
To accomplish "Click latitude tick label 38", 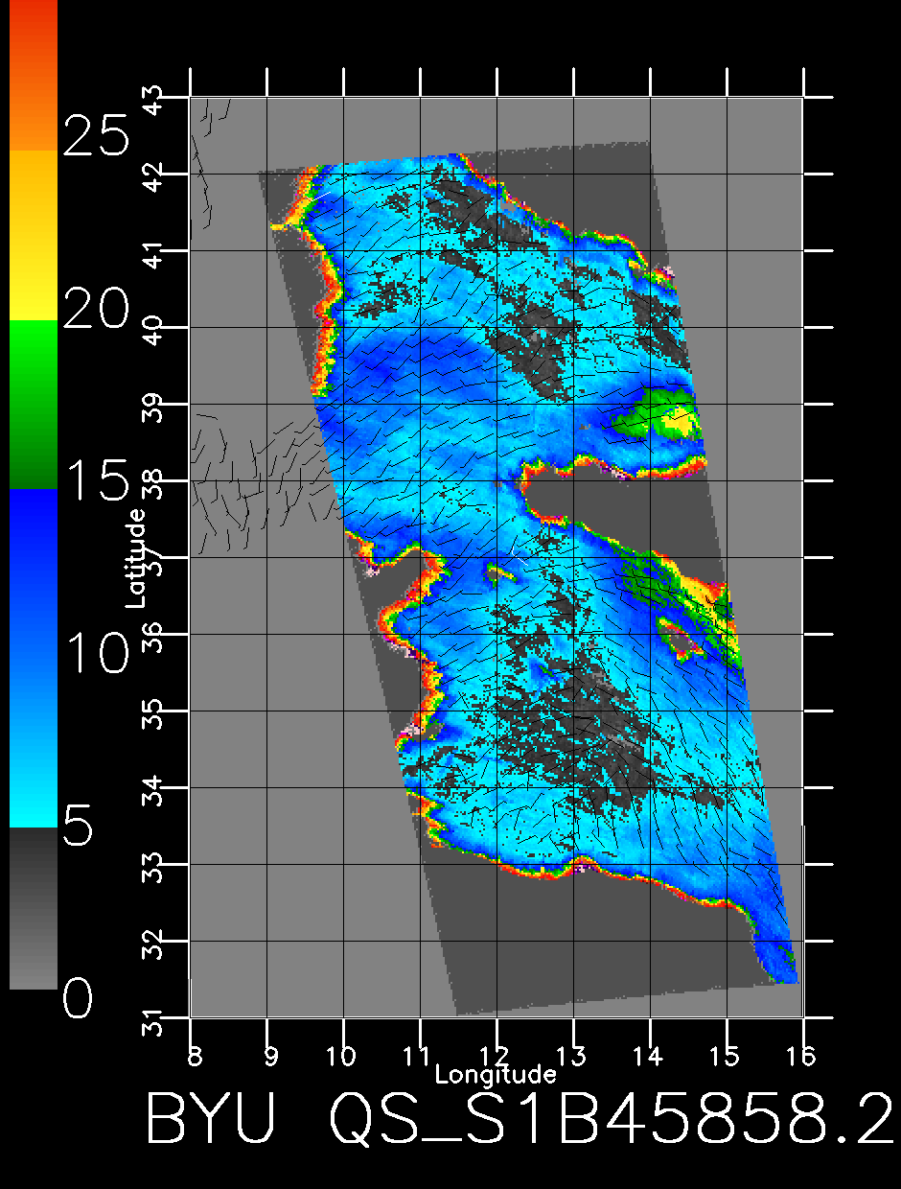I will tap(152, 481).
